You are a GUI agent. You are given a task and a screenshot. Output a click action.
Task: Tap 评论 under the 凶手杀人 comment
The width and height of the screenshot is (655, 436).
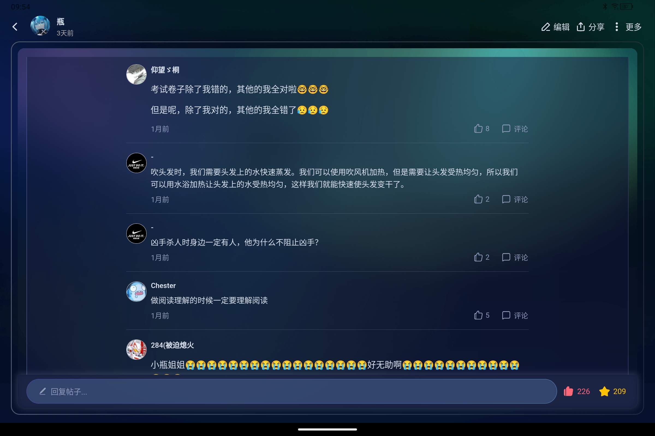pyautogui.click(x=515, y=257)
